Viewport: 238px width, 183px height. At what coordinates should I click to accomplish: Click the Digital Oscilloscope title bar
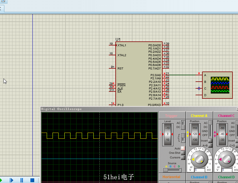[139, 109]
